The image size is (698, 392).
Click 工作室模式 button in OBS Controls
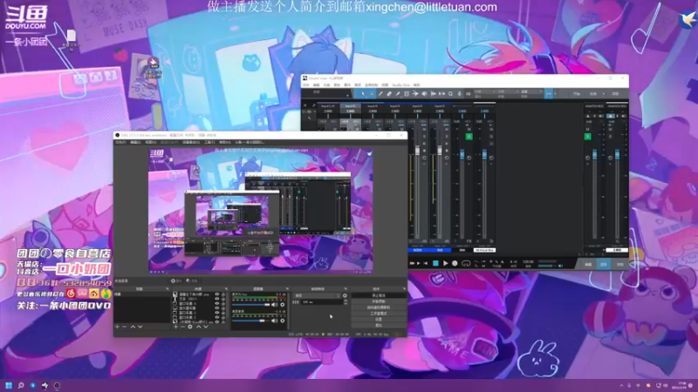click(379, 314)
